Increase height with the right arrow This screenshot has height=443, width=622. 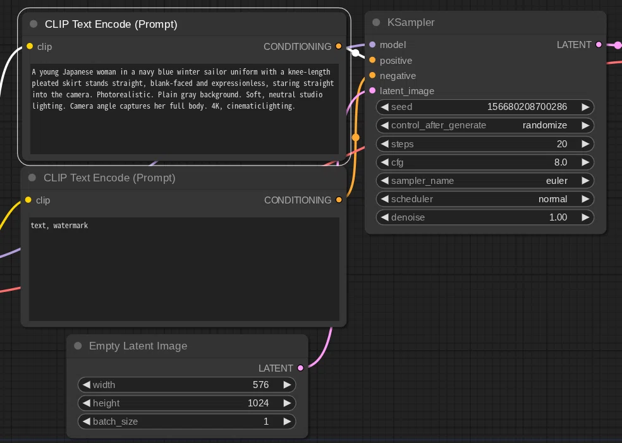click(287, 403)
